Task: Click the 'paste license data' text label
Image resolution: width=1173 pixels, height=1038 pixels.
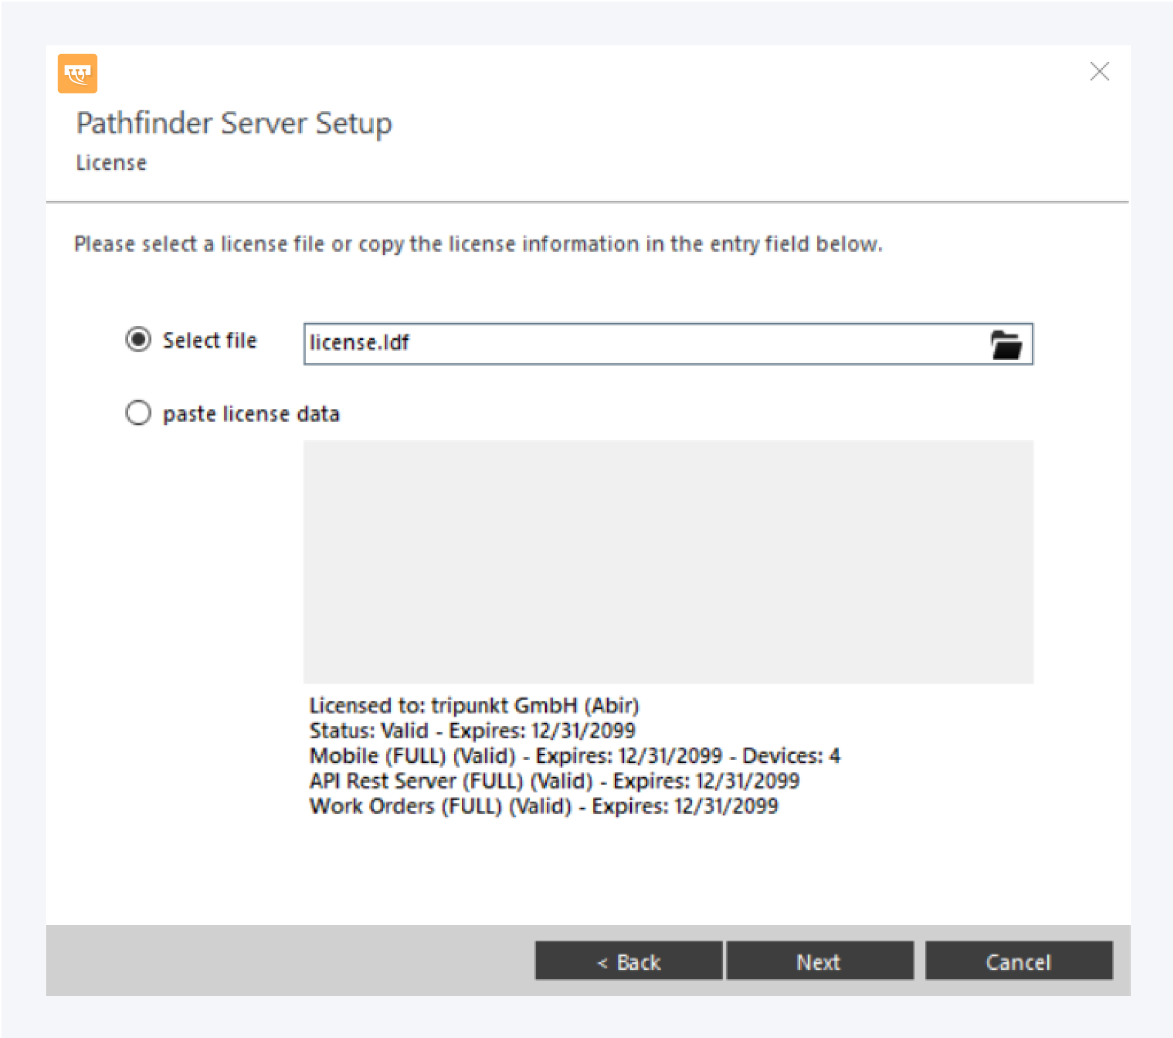Action: point(251,414)
